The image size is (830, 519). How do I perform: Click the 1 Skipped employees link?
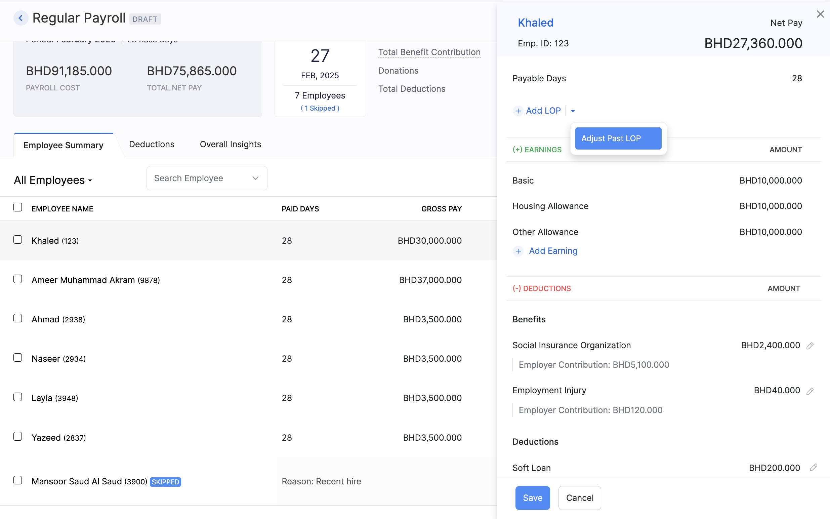click(320, 108)
